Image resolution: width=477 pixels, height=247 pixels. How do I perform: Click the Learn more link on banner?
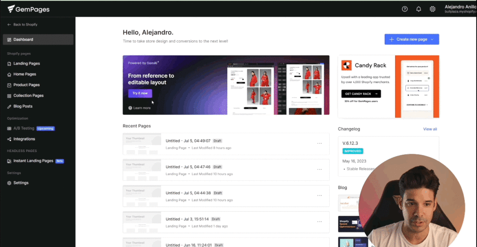[x=142, y=108]
